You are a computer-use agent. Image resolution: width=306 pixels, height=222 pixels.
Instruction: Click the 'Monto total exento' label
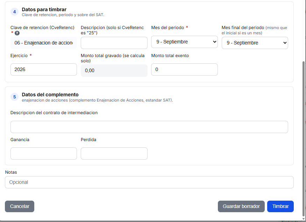tap(170, 56)
